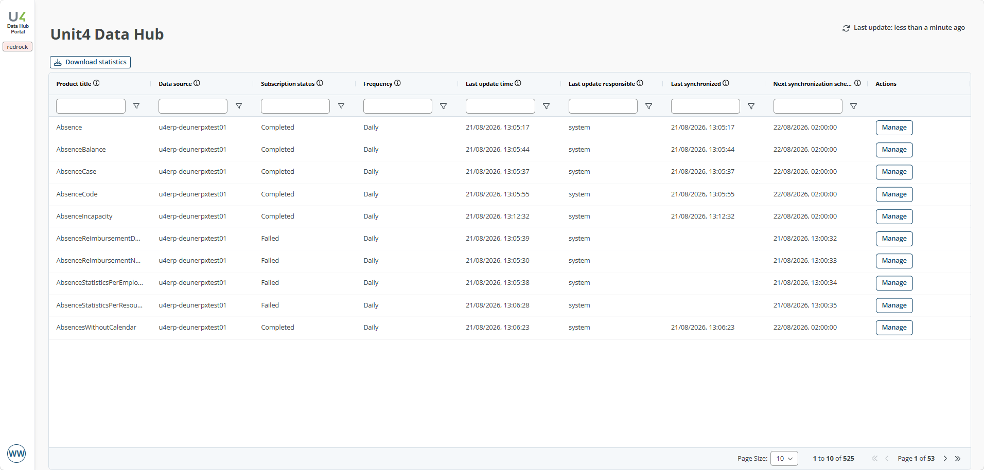The width and height of the screenshot is (984, 470).
Task: Show info icon next to Subscription status
Action: 320,83
